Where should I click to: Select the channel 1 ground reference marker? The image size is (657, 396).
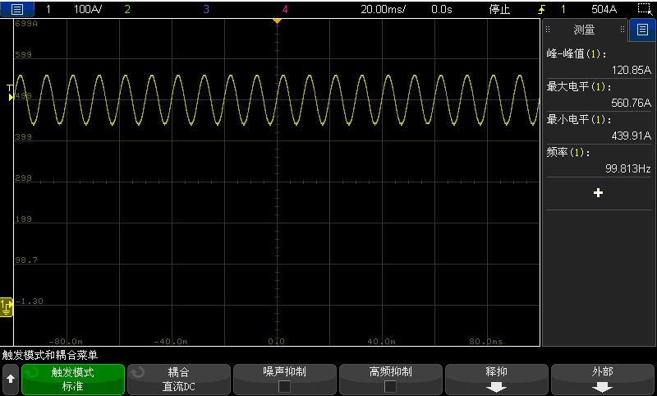tap(7, 306)
